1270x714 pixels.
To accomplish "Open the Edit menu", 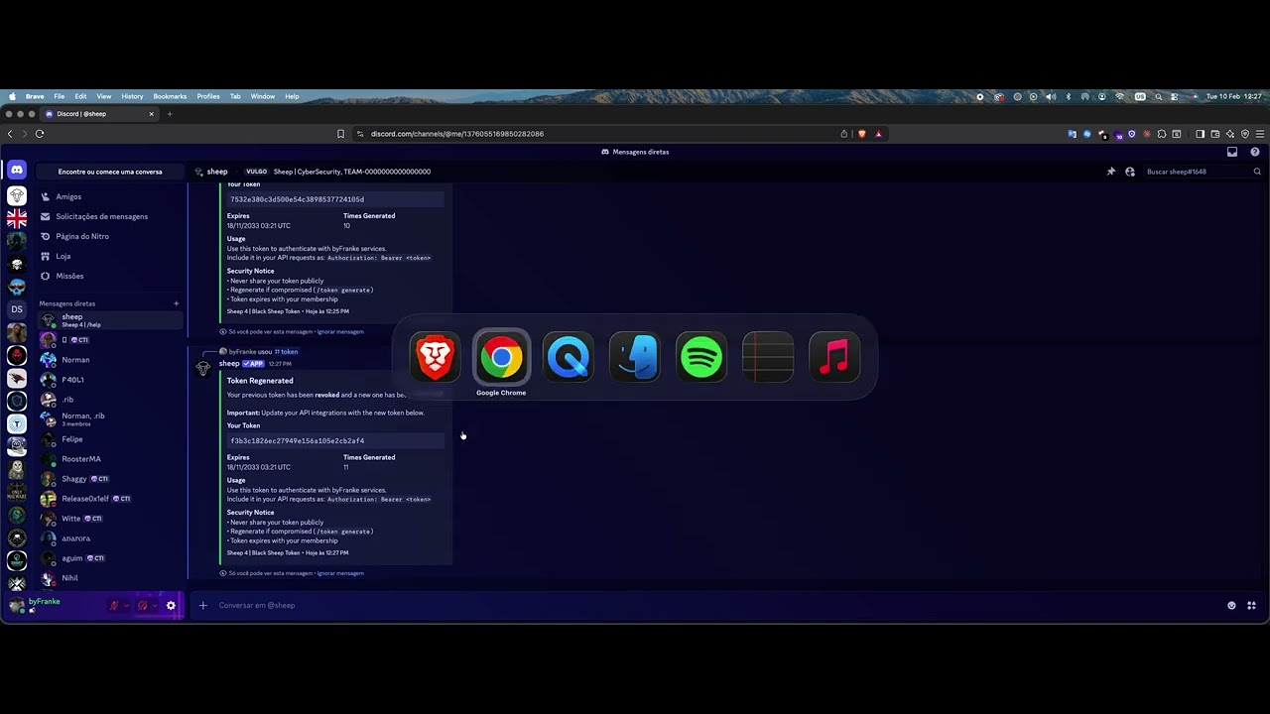I will [80, 96].
